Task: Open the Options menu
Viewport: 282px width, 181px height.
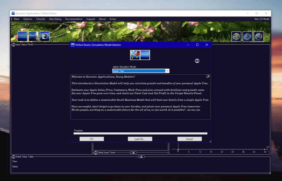Action: [27, 19]
